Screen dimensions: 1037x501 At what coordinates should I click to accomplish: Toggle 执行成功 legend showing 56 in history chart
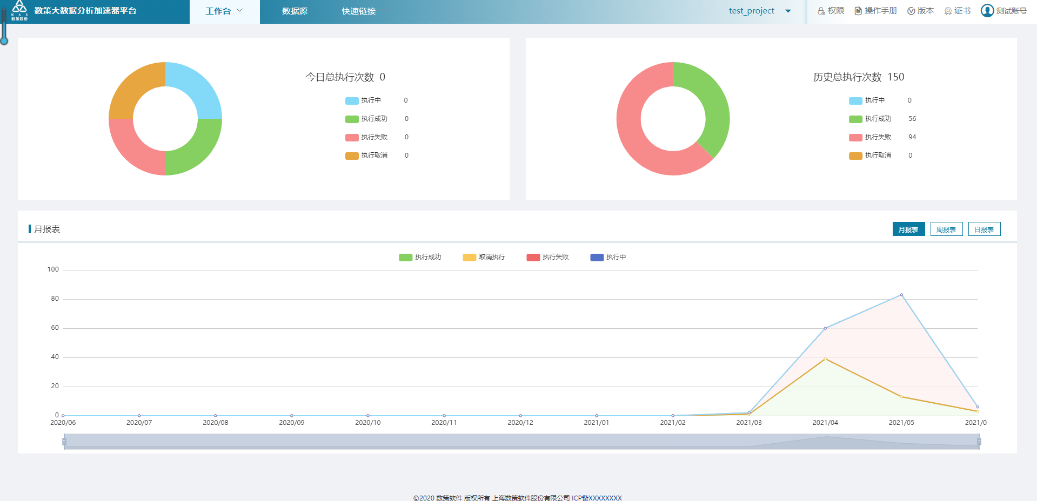(870, 119)
